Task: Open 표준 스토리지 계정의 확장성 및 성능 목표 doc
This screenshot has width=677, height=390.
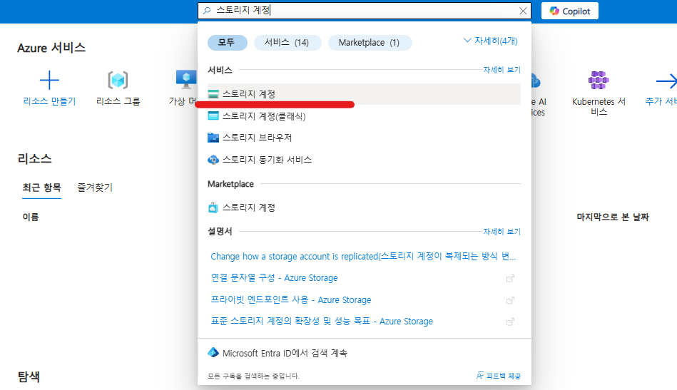Action: click(x=322, y=322)
